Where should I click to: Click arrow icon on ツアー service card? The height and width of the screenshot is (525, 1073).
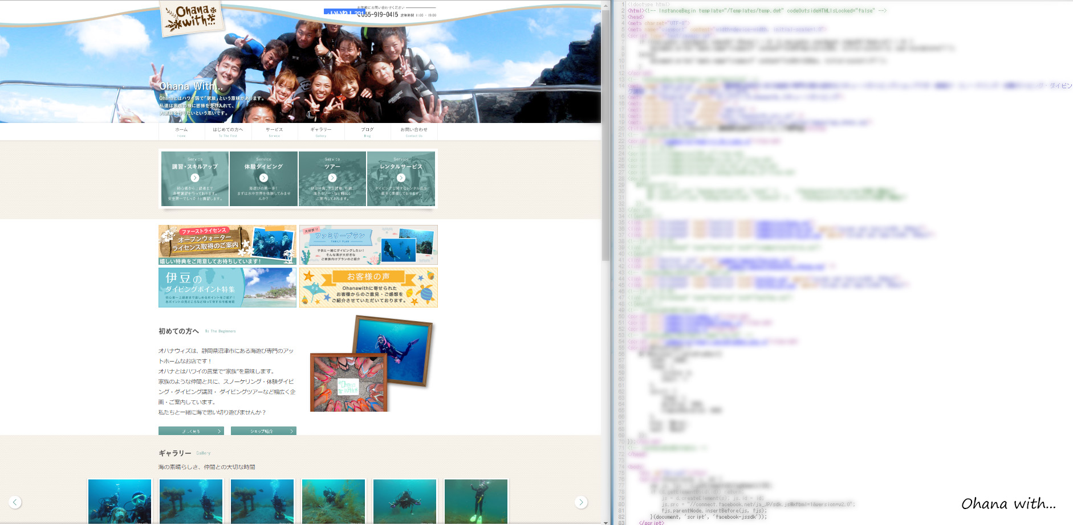[332, 178]
